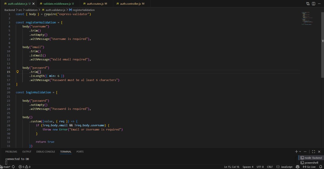The height and width of the screenshot is (169, 324).
Task: Click the if condition on line 28
Action: pyautogui.click(x=73, y=125)
